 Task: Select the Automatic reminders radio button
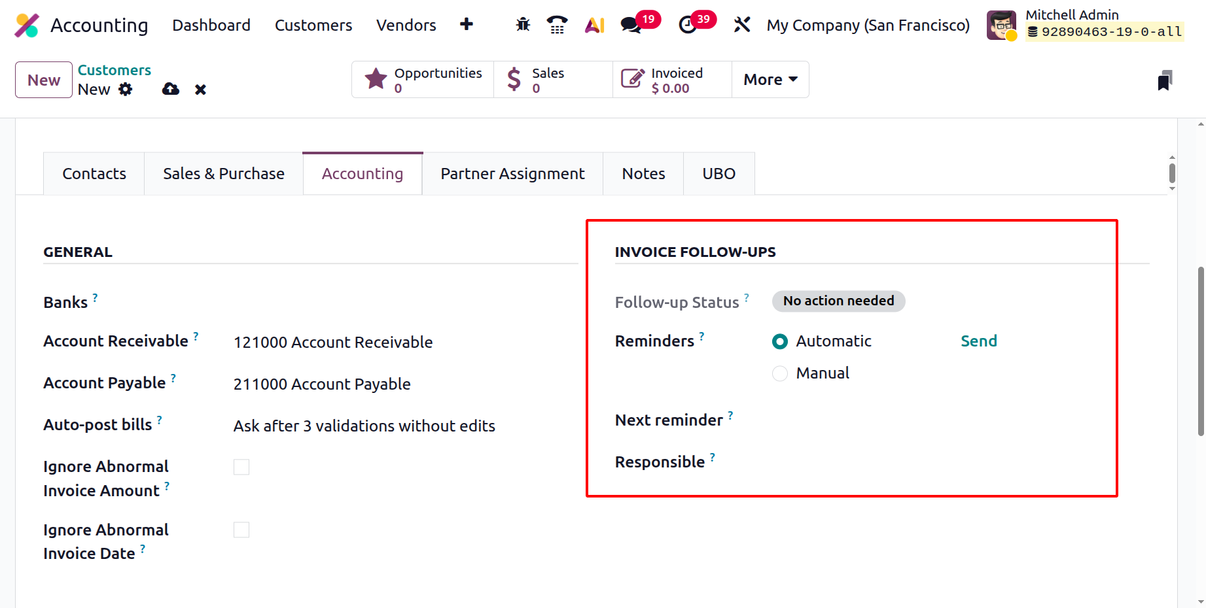click(780, 341)
